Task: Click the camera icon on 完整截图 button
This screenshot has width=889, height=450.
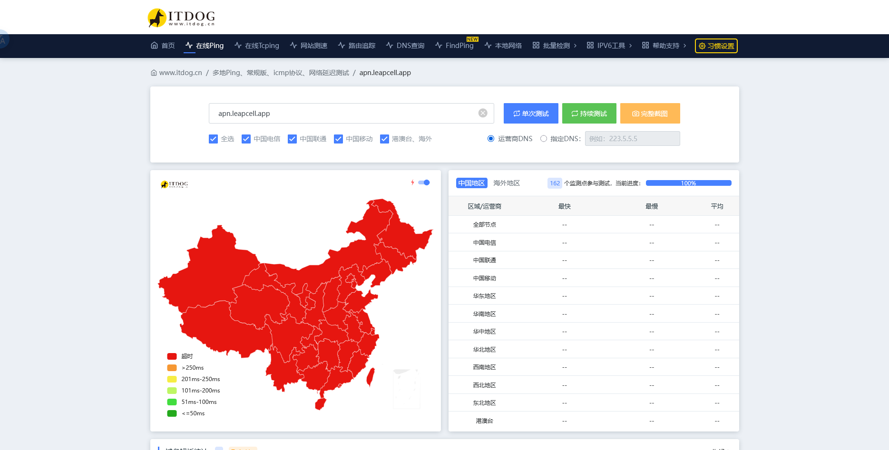Action: (x=635, y=113)
